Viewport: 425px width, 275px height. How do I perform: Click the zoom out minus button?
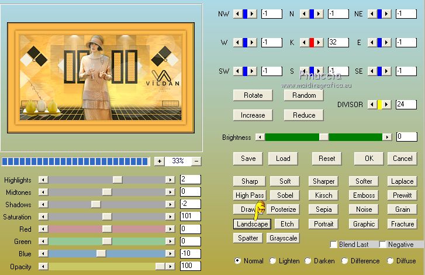[197, 161]
